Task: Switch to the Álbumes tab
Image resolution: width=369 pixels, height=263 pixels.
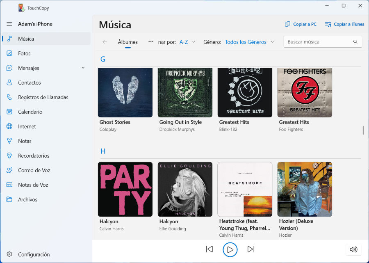Action: [x=128, y=42]
